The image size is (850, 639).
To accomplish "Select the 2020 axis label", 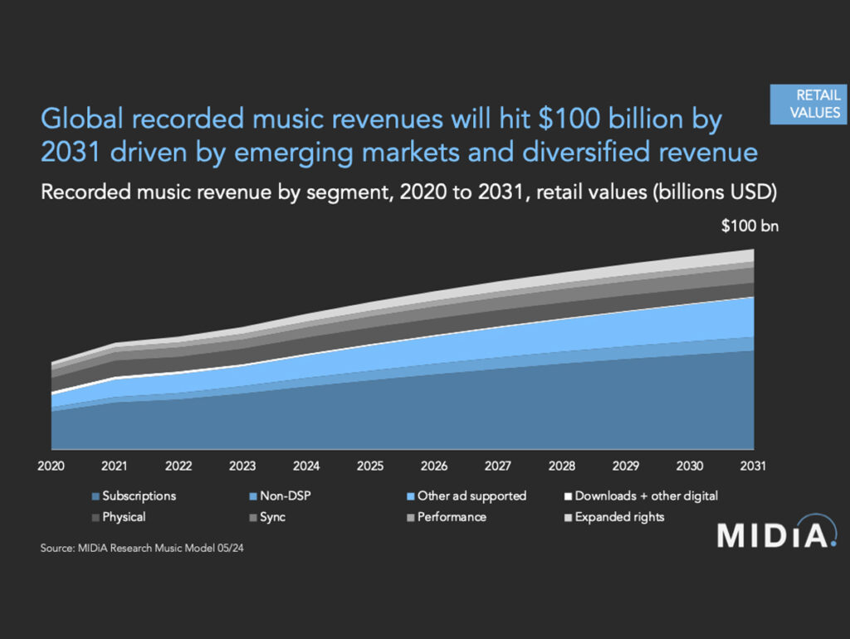I will point(51,466).
